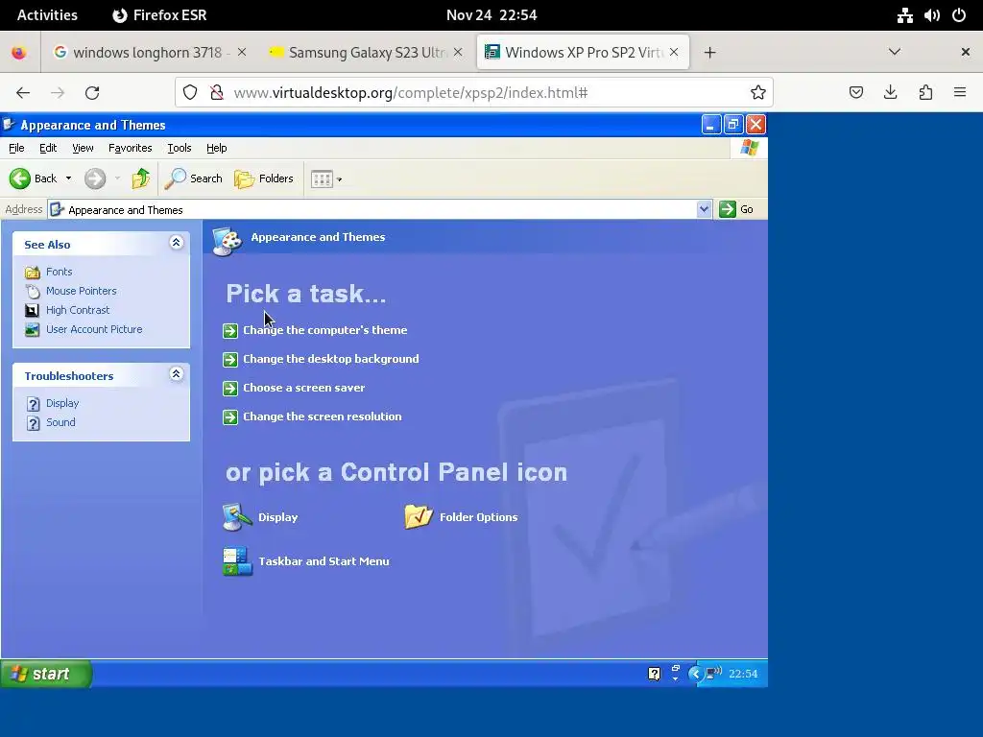Screen dimensions: 983x737
Task: List all Firefox tabs chevron
Action: (x=895, y=52)
